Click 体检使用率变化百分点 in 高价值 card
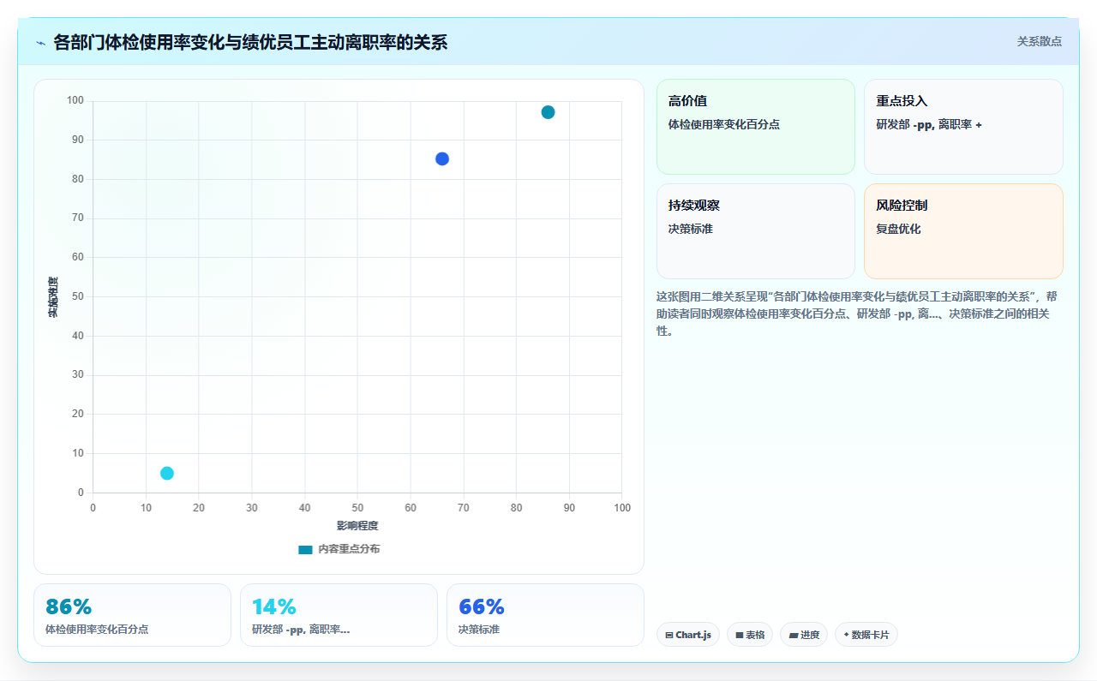The height and width of the screenshot is (681, 1097). (x=724, y=124)
